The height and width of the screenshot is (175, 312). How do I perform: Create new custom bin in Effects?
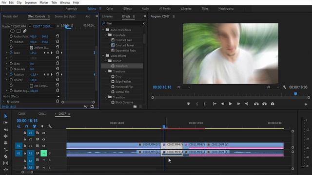tap(135, 106)
